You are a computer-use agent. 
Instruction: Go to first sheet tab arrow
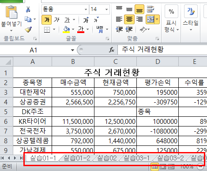click(2, 158)
